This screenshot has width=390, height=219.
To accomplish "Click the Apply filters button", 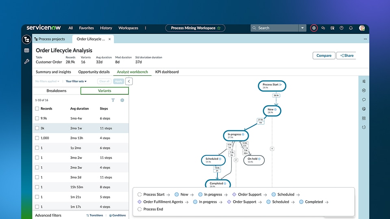I will (x=118, y=81).
